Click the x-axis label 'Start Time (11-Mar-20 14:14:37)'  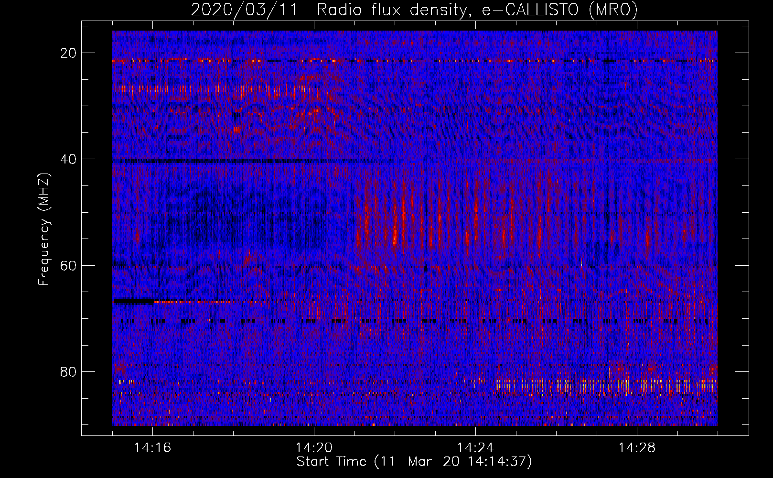click(x=414, y=462)
